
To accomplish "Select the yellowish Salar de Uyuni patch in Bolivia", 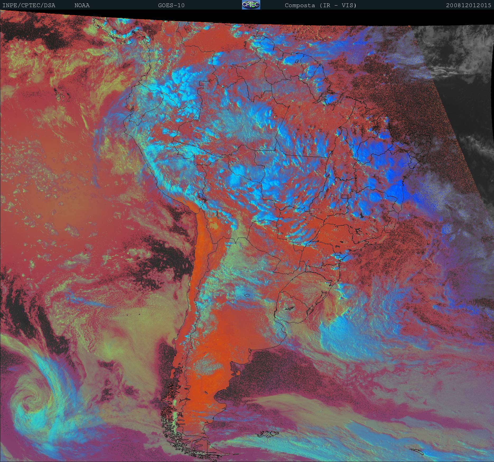I will [x=214, y=226].
